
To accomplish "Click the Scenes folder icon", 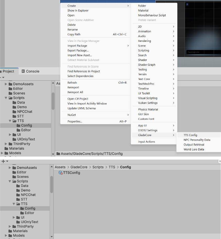I will click(x=10, y=93).
